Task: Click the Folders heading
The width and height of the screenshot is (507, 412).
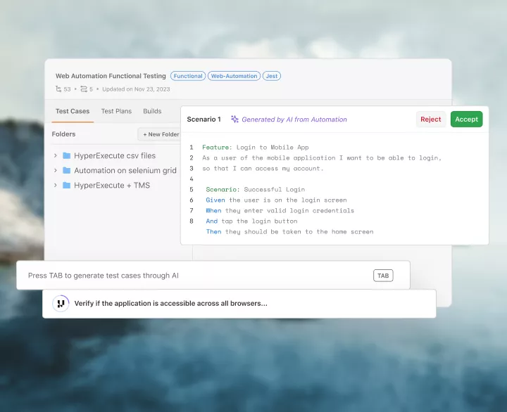Action: [63, 134]
